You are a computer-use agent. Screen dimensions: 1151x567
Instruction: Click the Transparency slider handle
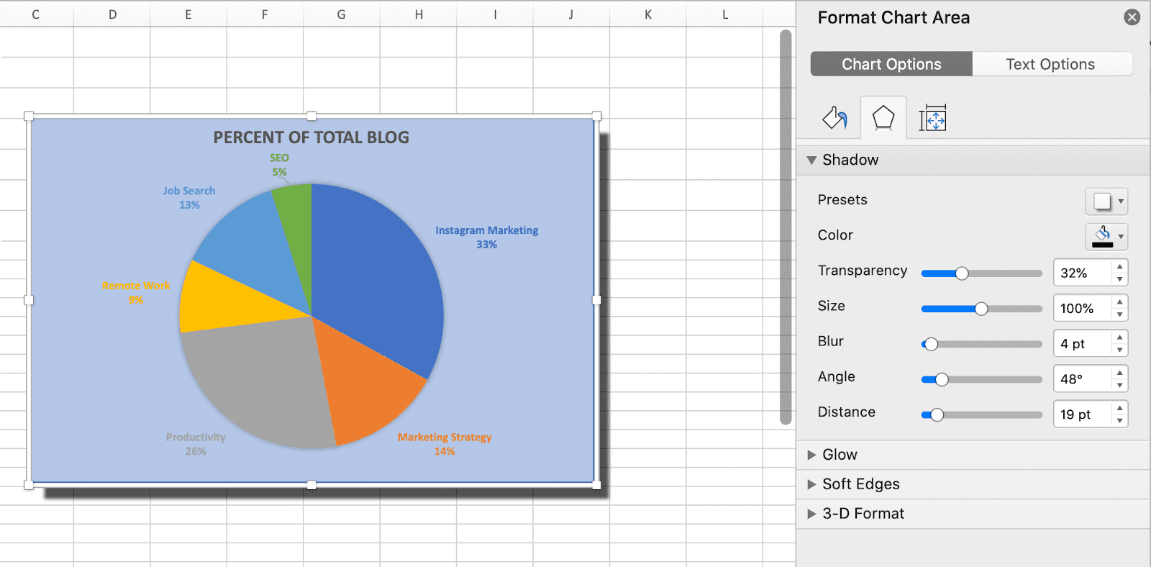(x=962, y=273)
